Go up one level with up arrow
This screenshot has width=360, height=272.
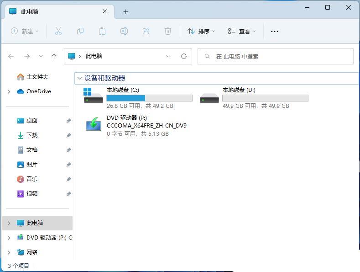[54, 56]
